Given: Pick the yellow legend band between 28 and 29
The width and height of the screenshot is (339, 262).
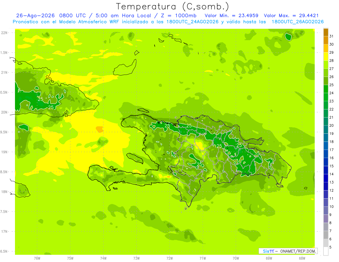Looking at the screenshot, I should 326,57.
